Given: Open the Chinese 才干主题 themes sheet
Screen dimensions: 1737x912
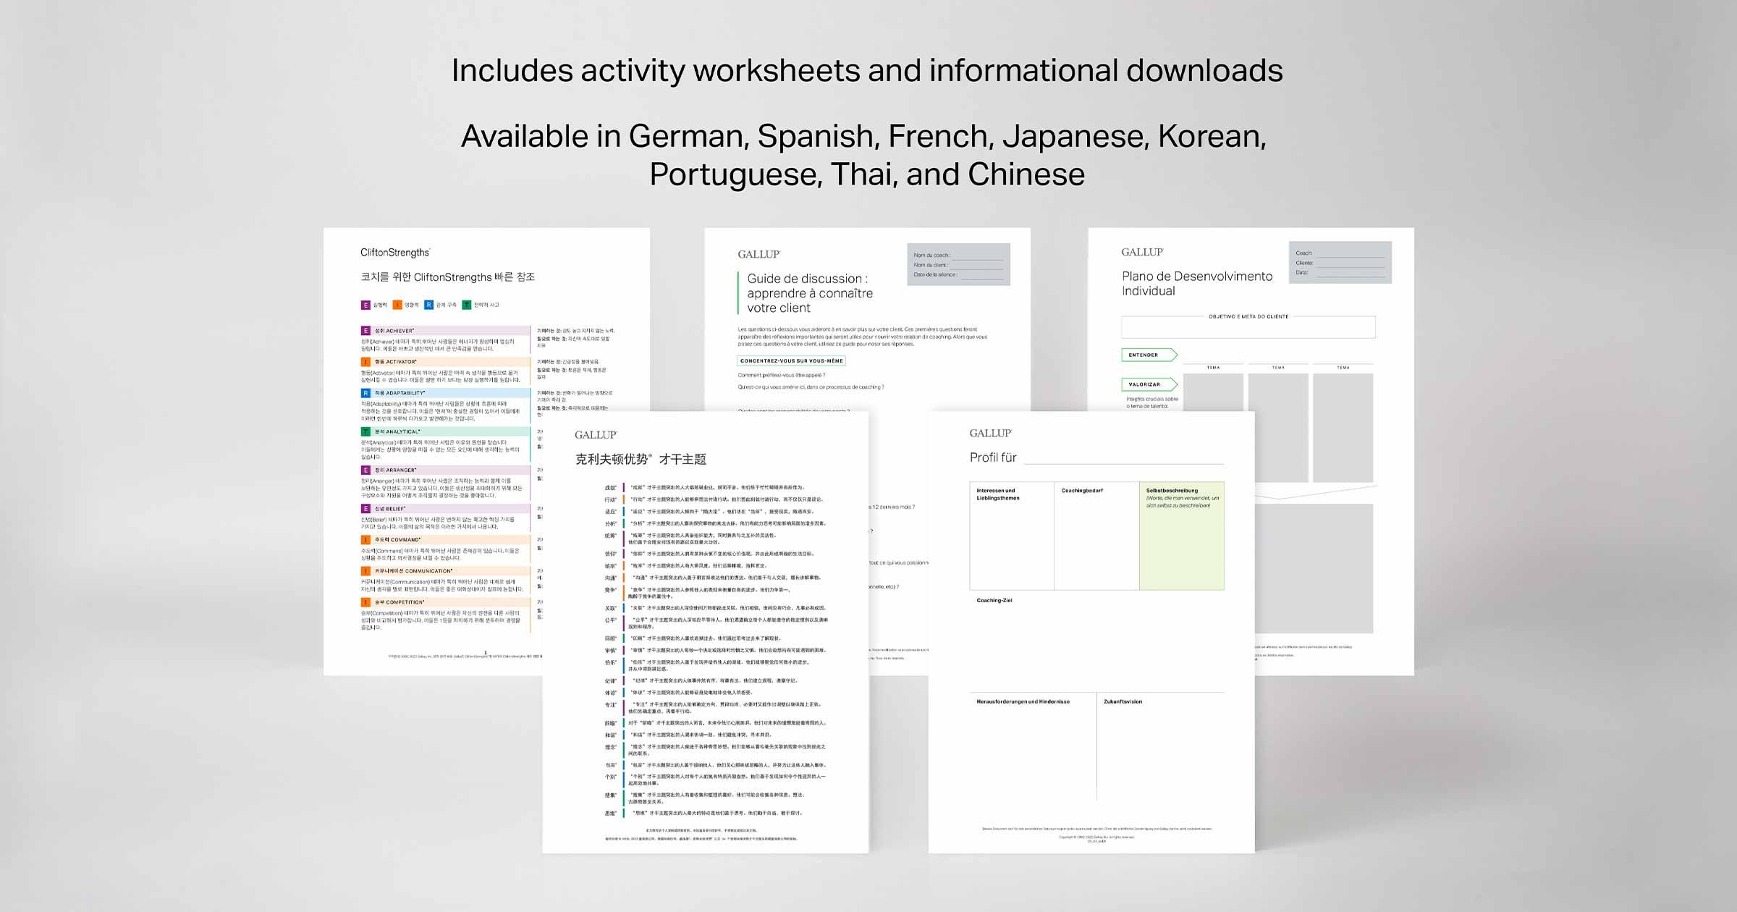Looking at the screenshot, I should click(706, 632).
